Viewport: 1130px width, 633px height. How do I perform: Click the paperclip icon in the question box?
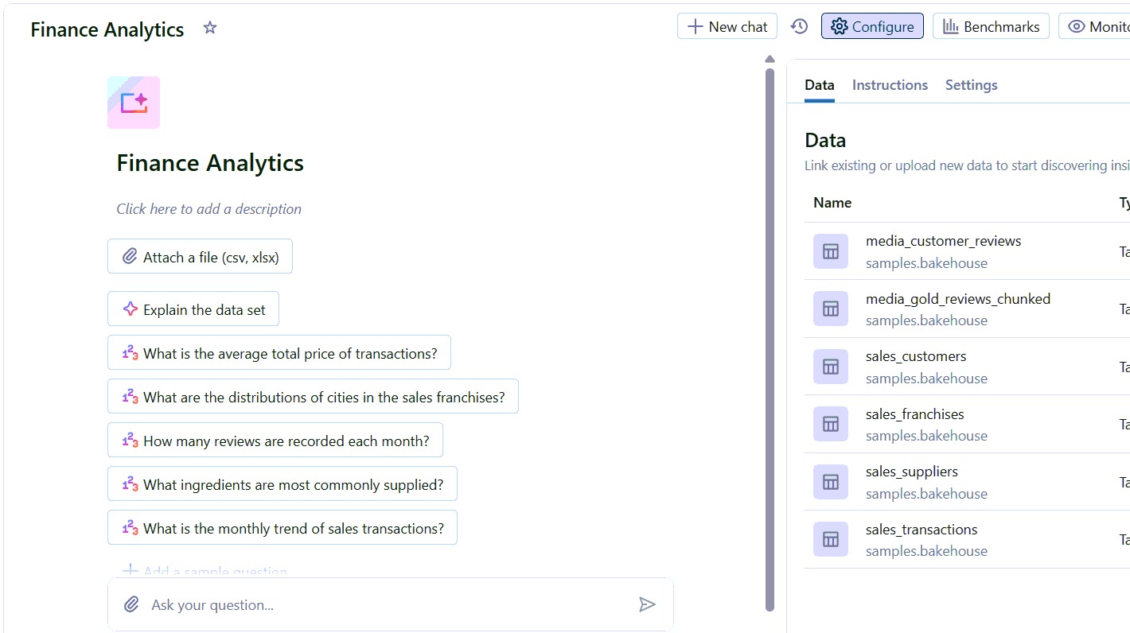[131, 604]
